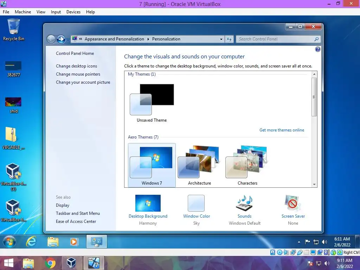Open the Input menu in VirtualBox

(x=56, y=12)
